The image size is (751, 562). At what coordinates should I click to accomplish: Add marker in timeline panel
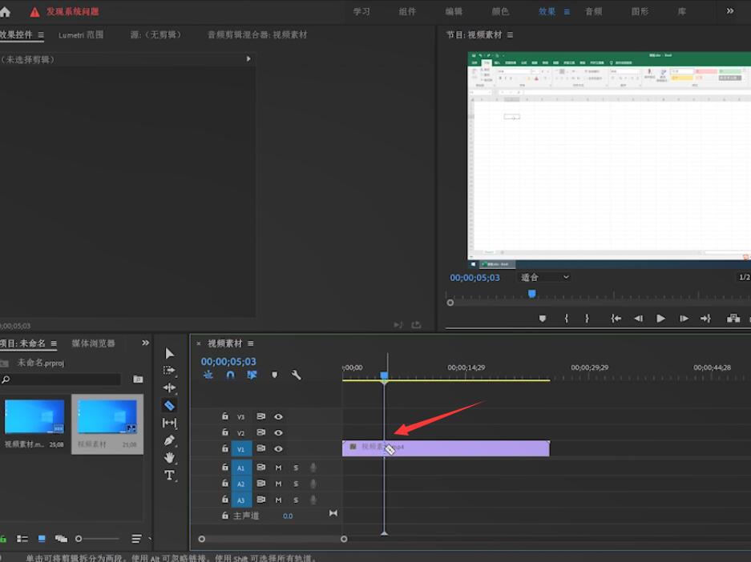274,375
